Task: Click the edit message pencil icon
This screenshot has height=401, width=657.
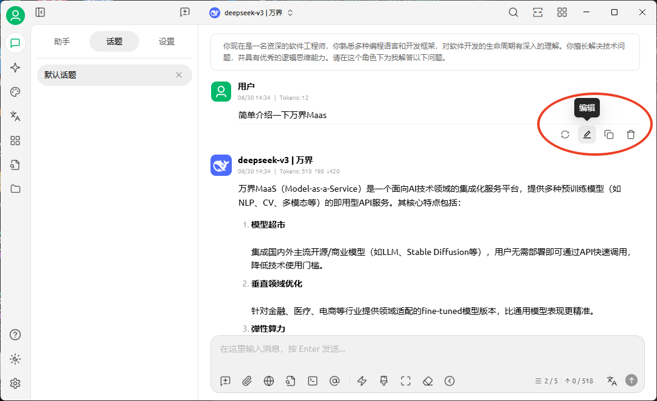Action: (x=587, y=134)
